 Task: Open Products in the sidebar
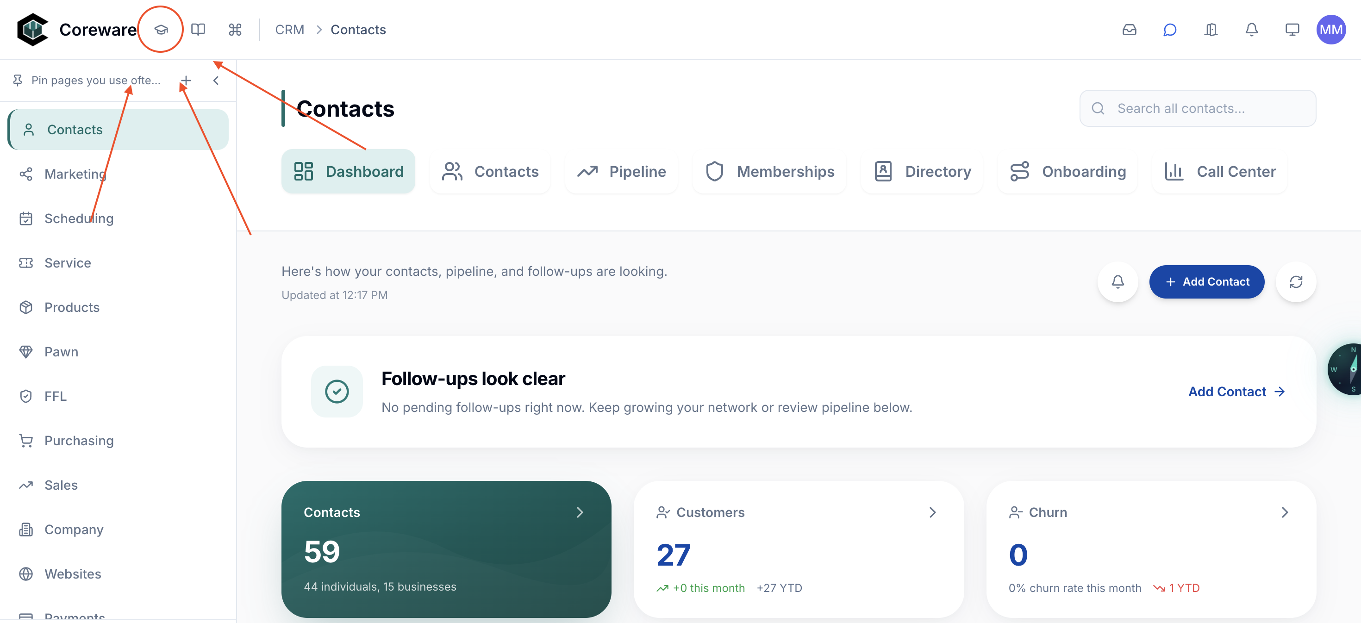click(119, 307)
